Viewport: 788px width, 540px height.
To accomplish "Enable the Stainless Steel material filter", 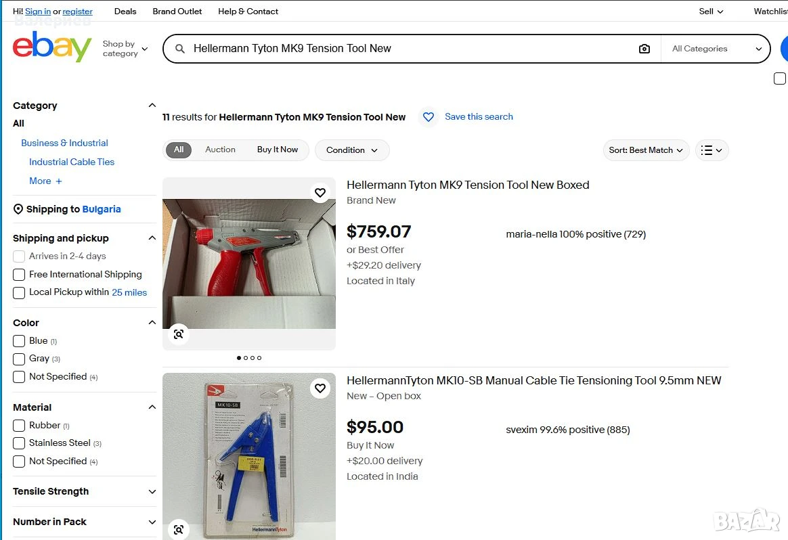I will tap(19, 443).
